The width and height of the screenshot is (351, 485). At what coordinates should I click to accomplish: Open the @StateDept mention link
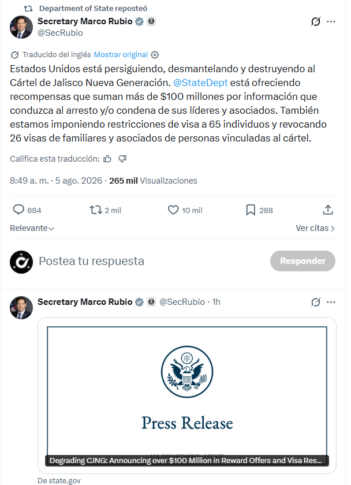200,83
